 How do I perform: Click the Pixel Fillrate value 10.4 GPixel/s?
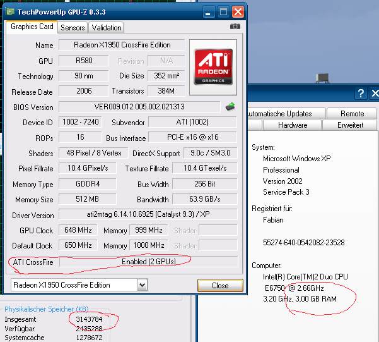click(88, 168)
